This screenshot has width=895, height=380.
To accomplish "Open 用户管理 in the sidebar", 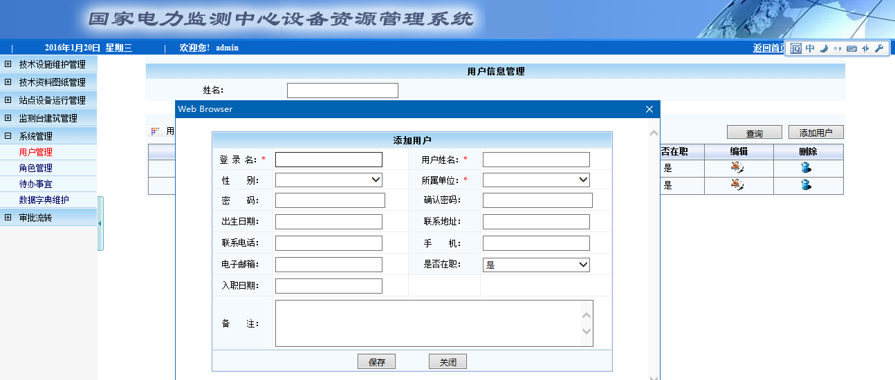I will coord(36,152).
